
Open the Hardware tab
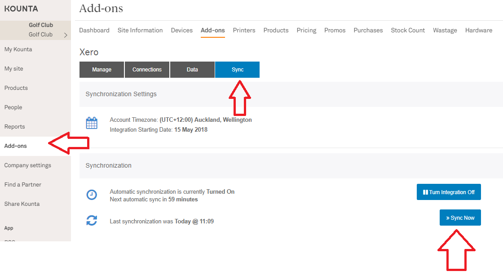479,30
